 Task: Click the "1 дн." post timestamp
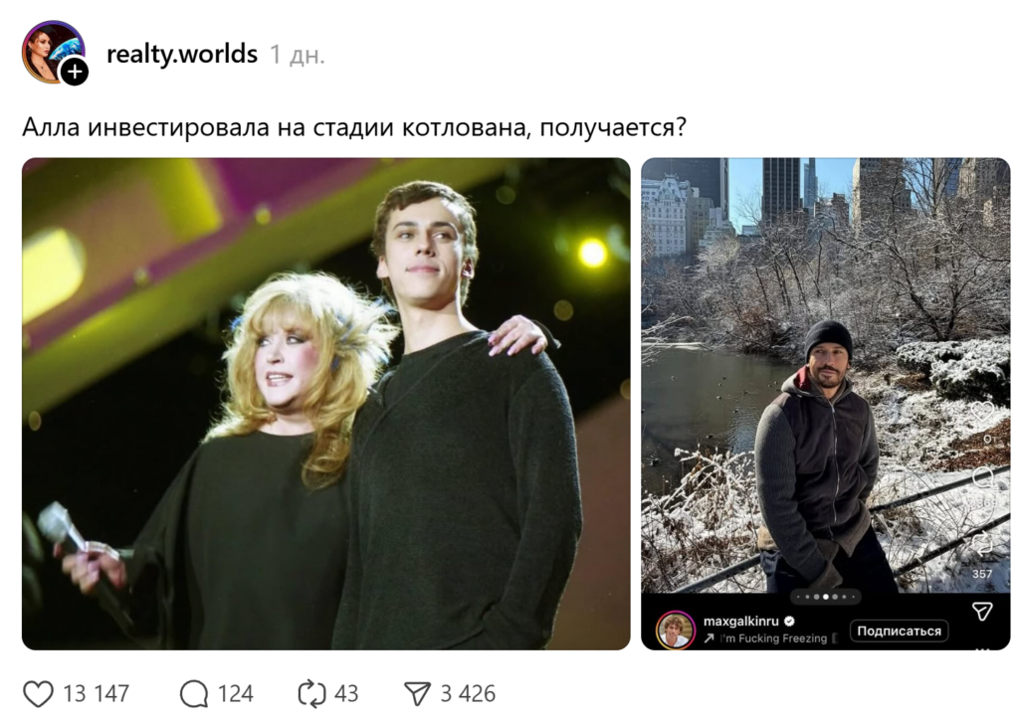pyautogui.click(x=297, y=56)
